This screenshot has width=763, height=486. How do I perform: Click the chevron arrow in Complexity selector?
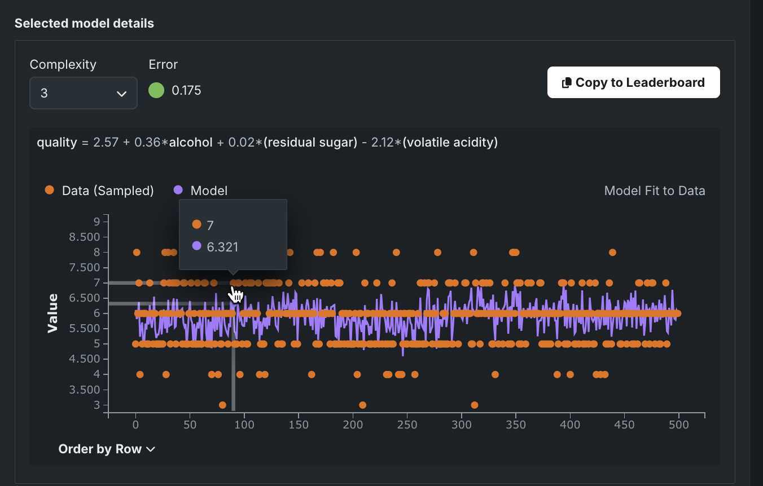pos(121,94)
